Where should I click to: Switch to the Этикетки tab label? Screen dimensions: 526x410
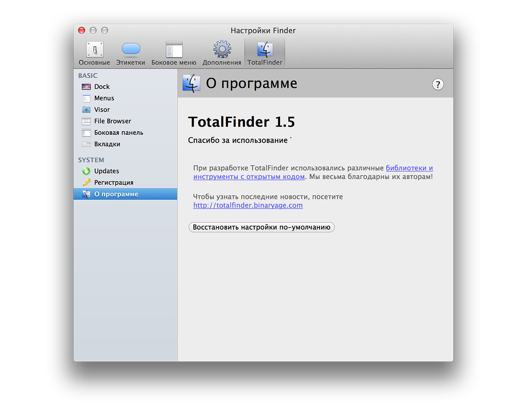click(x=131, y=63)
